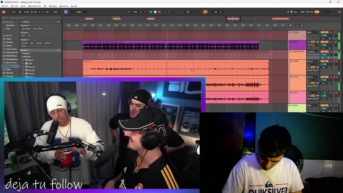Select the Pro-C 2 plug-in
This screenshot has height=193, width=343.
coord(32,67)
